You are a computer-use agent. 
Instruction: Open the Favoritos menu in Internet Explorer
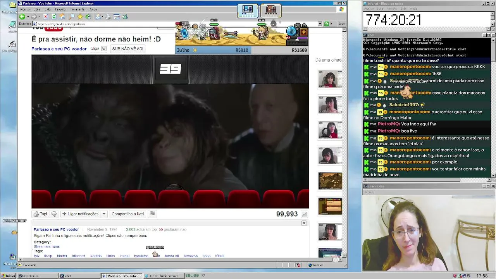pos(61,9)
